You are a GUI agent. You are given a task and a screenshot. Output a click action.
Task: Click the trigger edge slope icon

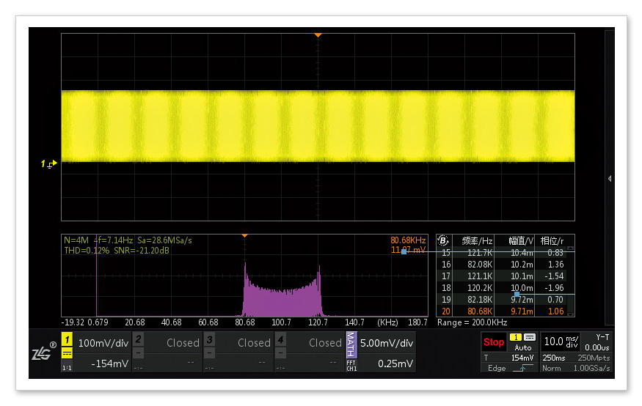[522, 368]
